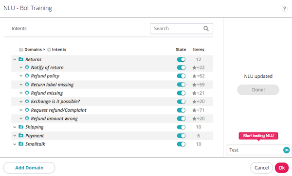Click the Shipping domain folder icon
Viewport: 292px width, 176px height.
point(21,127)
